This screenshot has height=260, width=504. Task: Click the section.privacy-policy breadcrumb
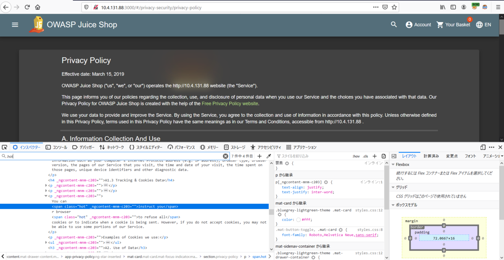click(220, 256)
